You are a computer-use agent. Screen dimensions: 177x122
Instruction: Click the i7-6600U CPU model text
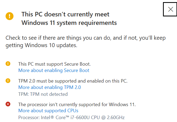(85, 118)
